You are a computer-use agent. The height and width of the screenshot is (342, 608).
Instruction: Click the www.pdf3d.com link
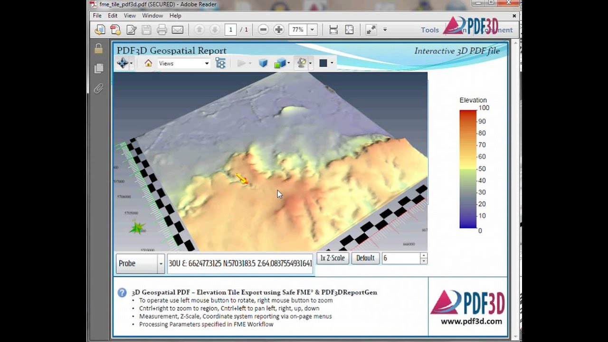[471, 322]
